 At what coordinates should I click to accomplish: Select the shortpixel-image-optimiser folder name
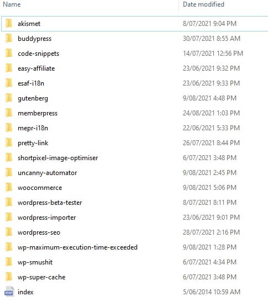coord(58,158)
